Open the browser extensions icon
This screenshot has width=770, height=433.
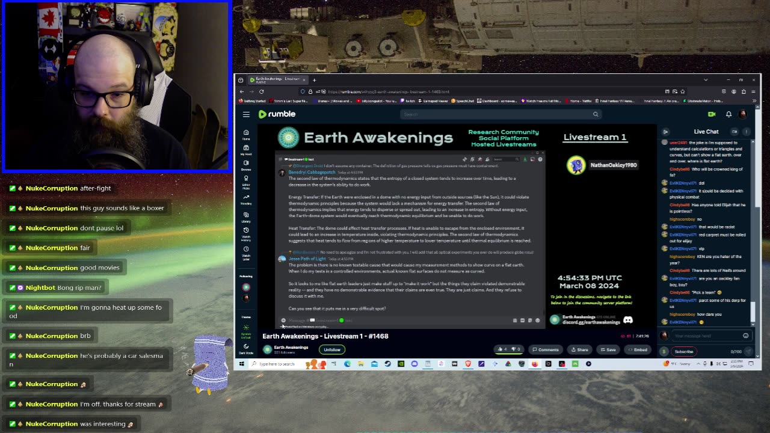744,91
